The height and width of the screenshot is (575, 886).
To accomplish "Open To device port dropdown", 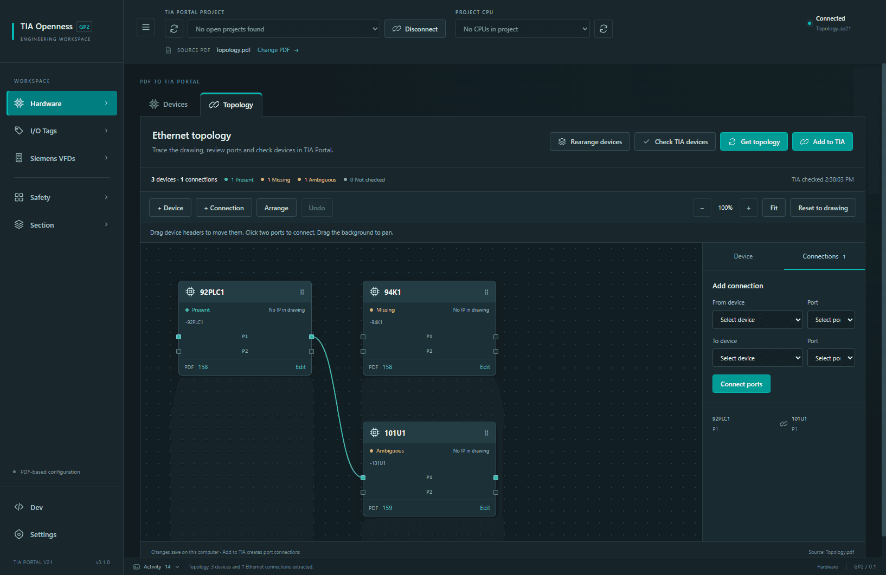I will coord(831,358).
